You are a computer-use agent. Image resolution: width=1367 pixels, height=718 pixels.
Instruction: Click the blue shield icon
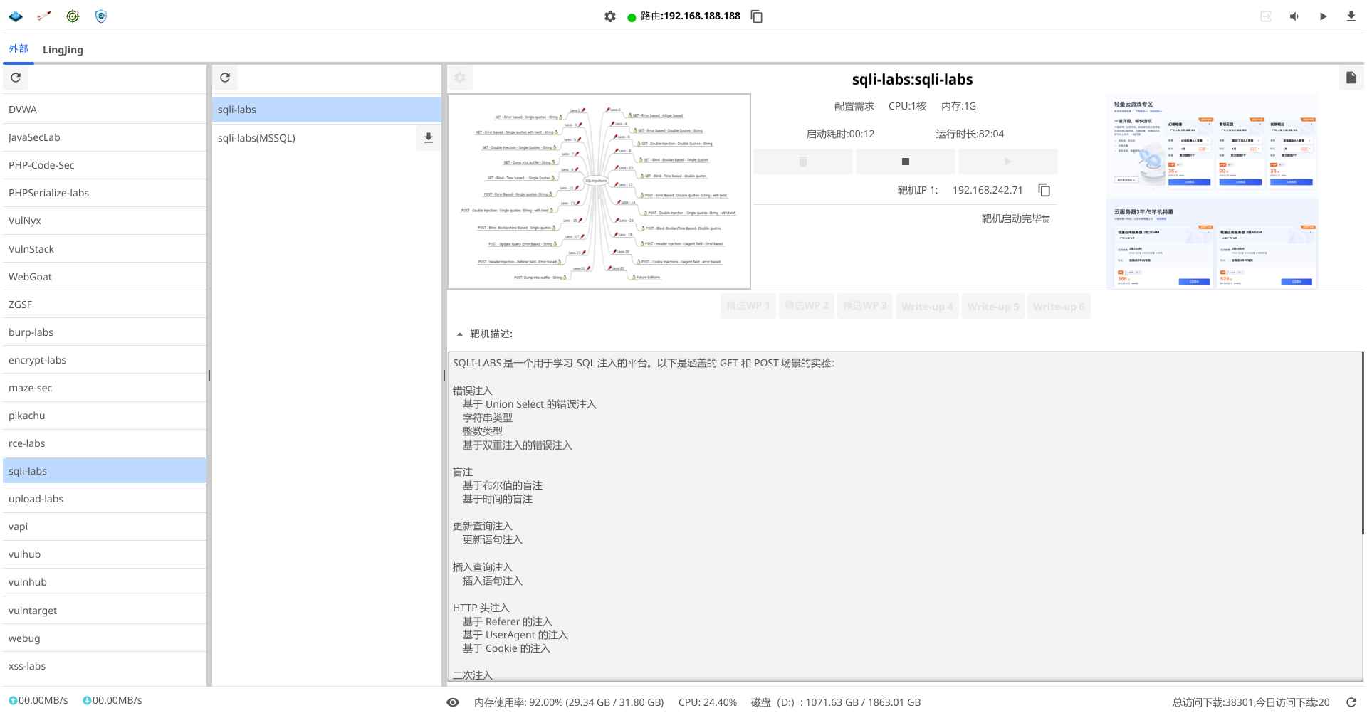click(101, 16)
